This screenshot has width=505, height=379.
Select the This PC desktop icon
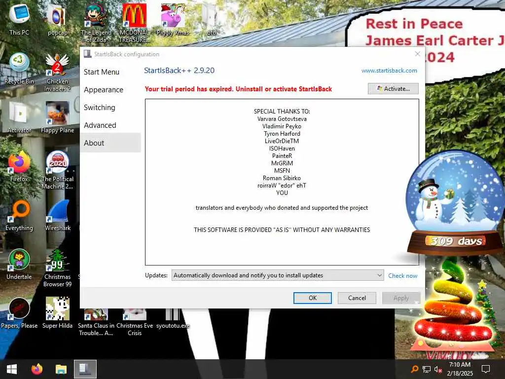coord(19,20)
